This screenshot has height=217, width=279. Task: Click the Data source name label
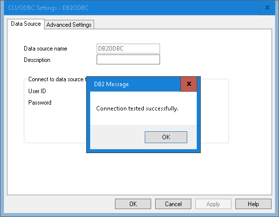pos(46,49)
